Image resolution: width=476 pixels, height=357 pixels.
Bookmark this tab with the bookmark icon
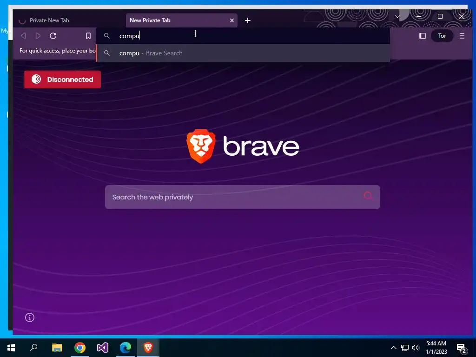88,36
